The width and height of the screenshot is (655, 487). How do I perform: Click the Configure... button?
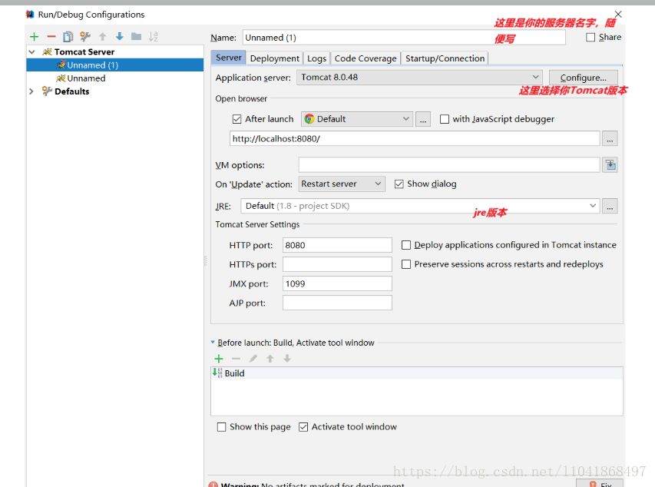coord(583,78)
